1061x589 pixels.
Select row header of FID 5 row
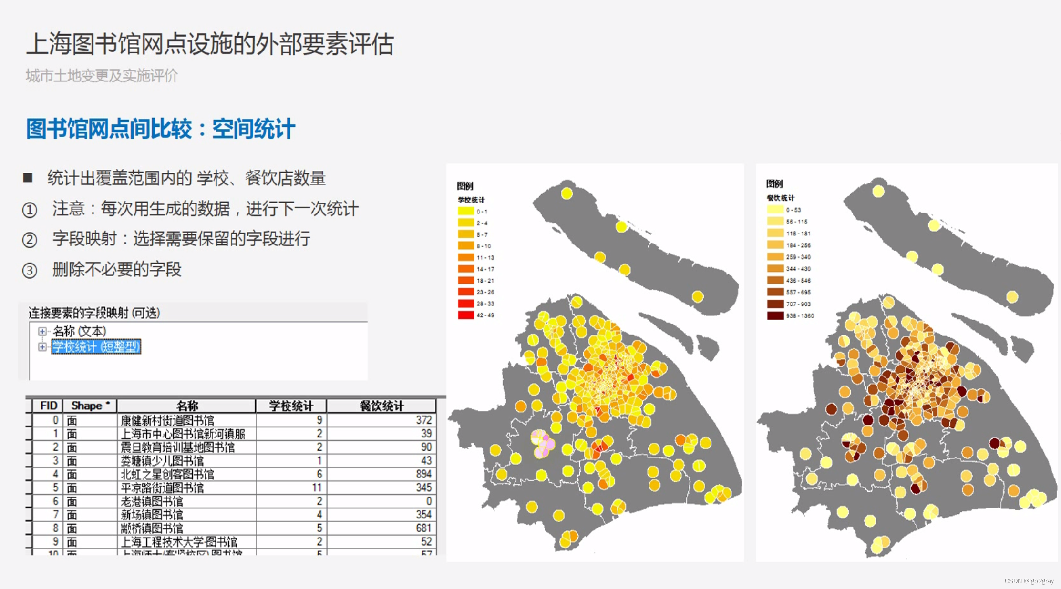[x=29, y=487]
